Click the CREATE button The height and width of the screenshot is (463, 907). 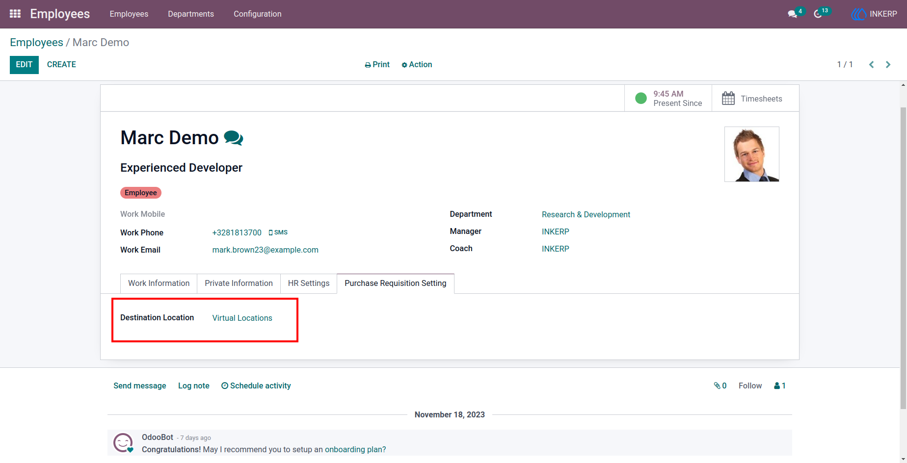pyautogui.click(x=61, y=65)
